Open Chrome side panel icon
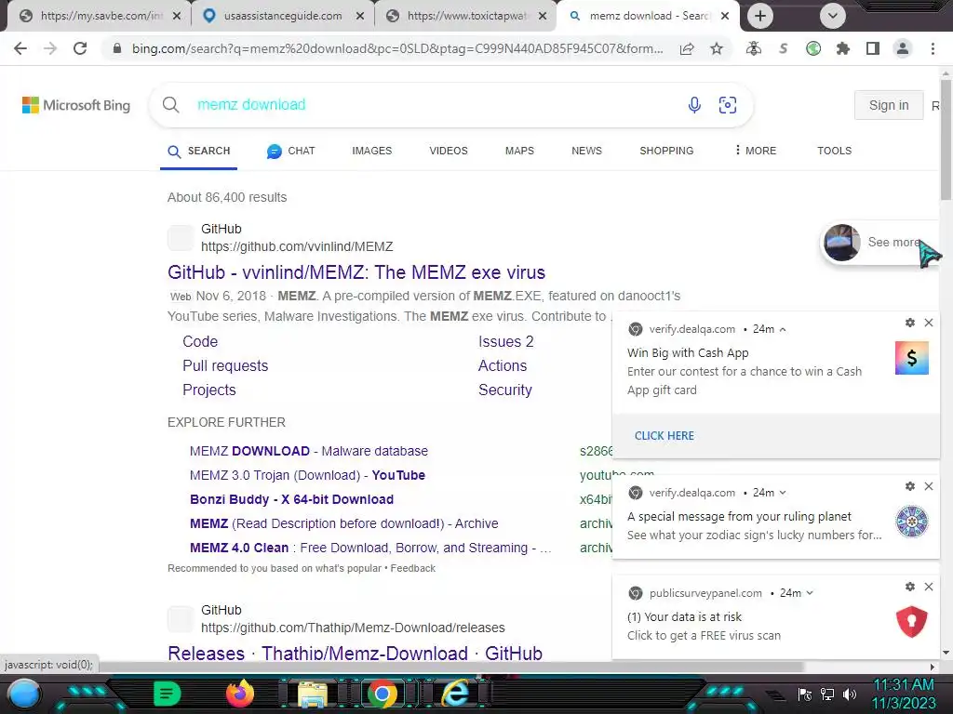This screenshot has width=953, height=714. coord(873,48)
